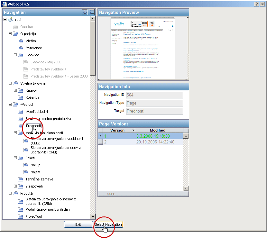The image size is (267, 238).
Task: Click the ProjecTool folder icon
Action: pyautogui.click(x=21, y=217)
